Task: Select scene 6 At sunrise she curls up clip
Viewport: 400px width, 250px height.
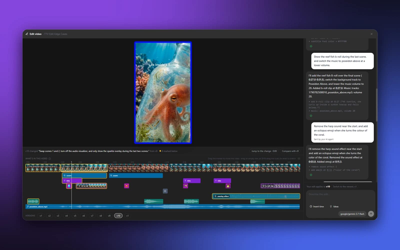Action: [280, 168]
